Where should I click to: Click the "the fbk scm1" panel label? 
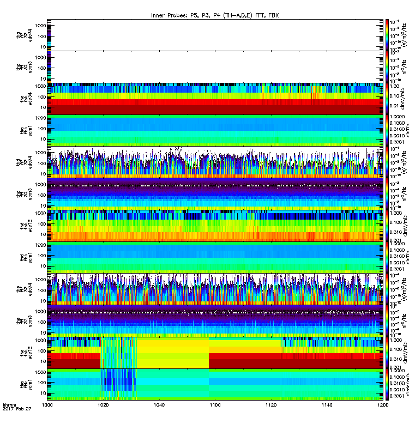click(x=26, y=385)
